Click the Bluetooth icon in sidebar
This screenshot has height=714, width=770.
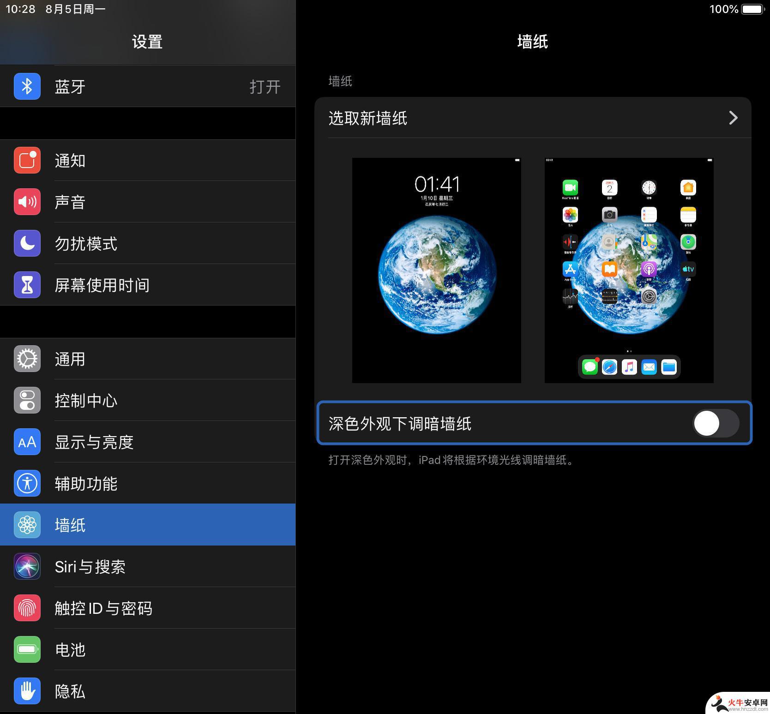[x=27, y=86]
